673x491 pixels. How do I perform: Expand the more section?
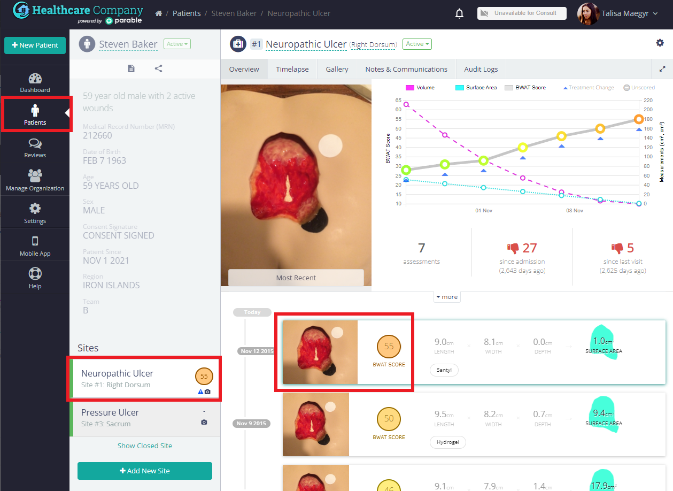click(x=447, y=297)
